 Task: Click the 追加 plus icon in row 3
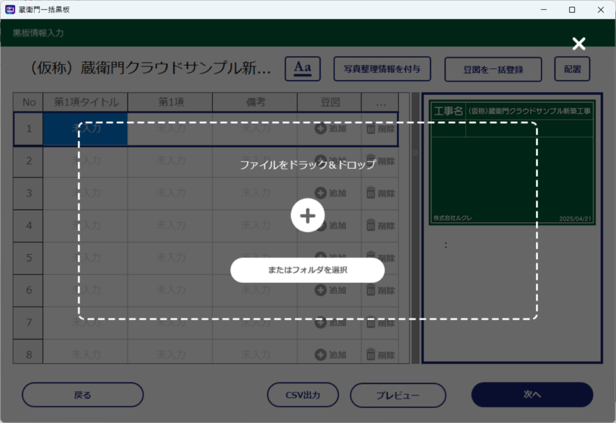coord(321,193)
